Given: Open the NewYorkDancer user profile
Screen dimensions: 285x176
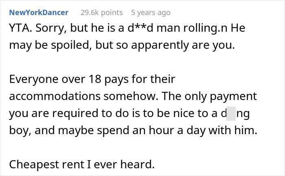Looking at the screenshot, I should tap(39, 13).
